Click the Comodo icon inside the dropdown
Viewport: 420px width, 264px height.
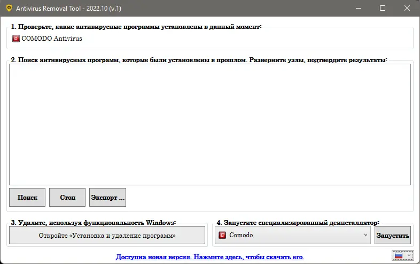222,235
